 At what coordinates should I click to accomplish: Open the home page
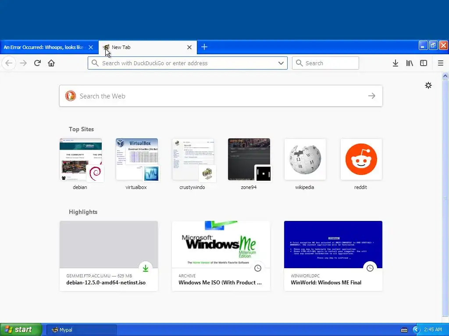pyautogui.click(x=51, y=63)
